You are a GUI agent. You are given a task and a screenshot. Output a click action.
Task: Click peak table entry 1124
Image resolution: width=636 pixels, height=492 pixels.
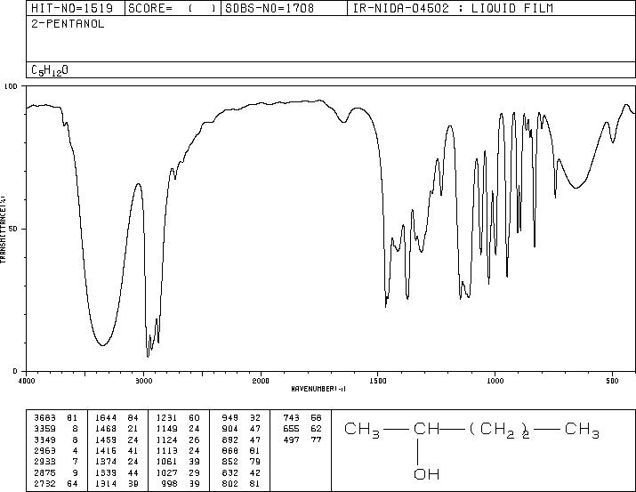[x=167, y=440]
